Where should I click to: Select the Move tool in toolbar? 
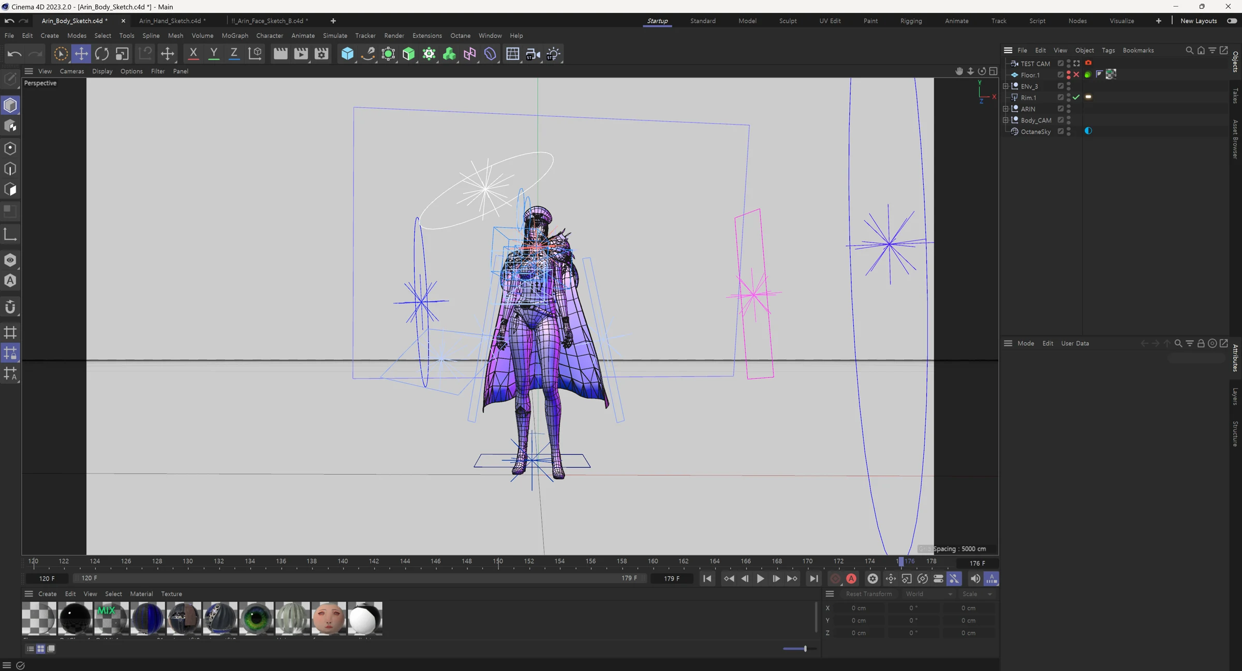81,54
